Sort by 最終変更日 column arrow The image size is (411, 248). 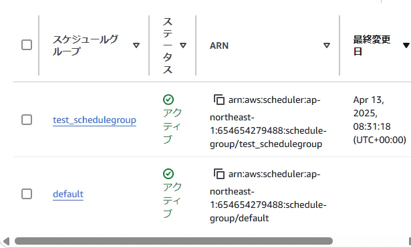click(x=406, y=45)
